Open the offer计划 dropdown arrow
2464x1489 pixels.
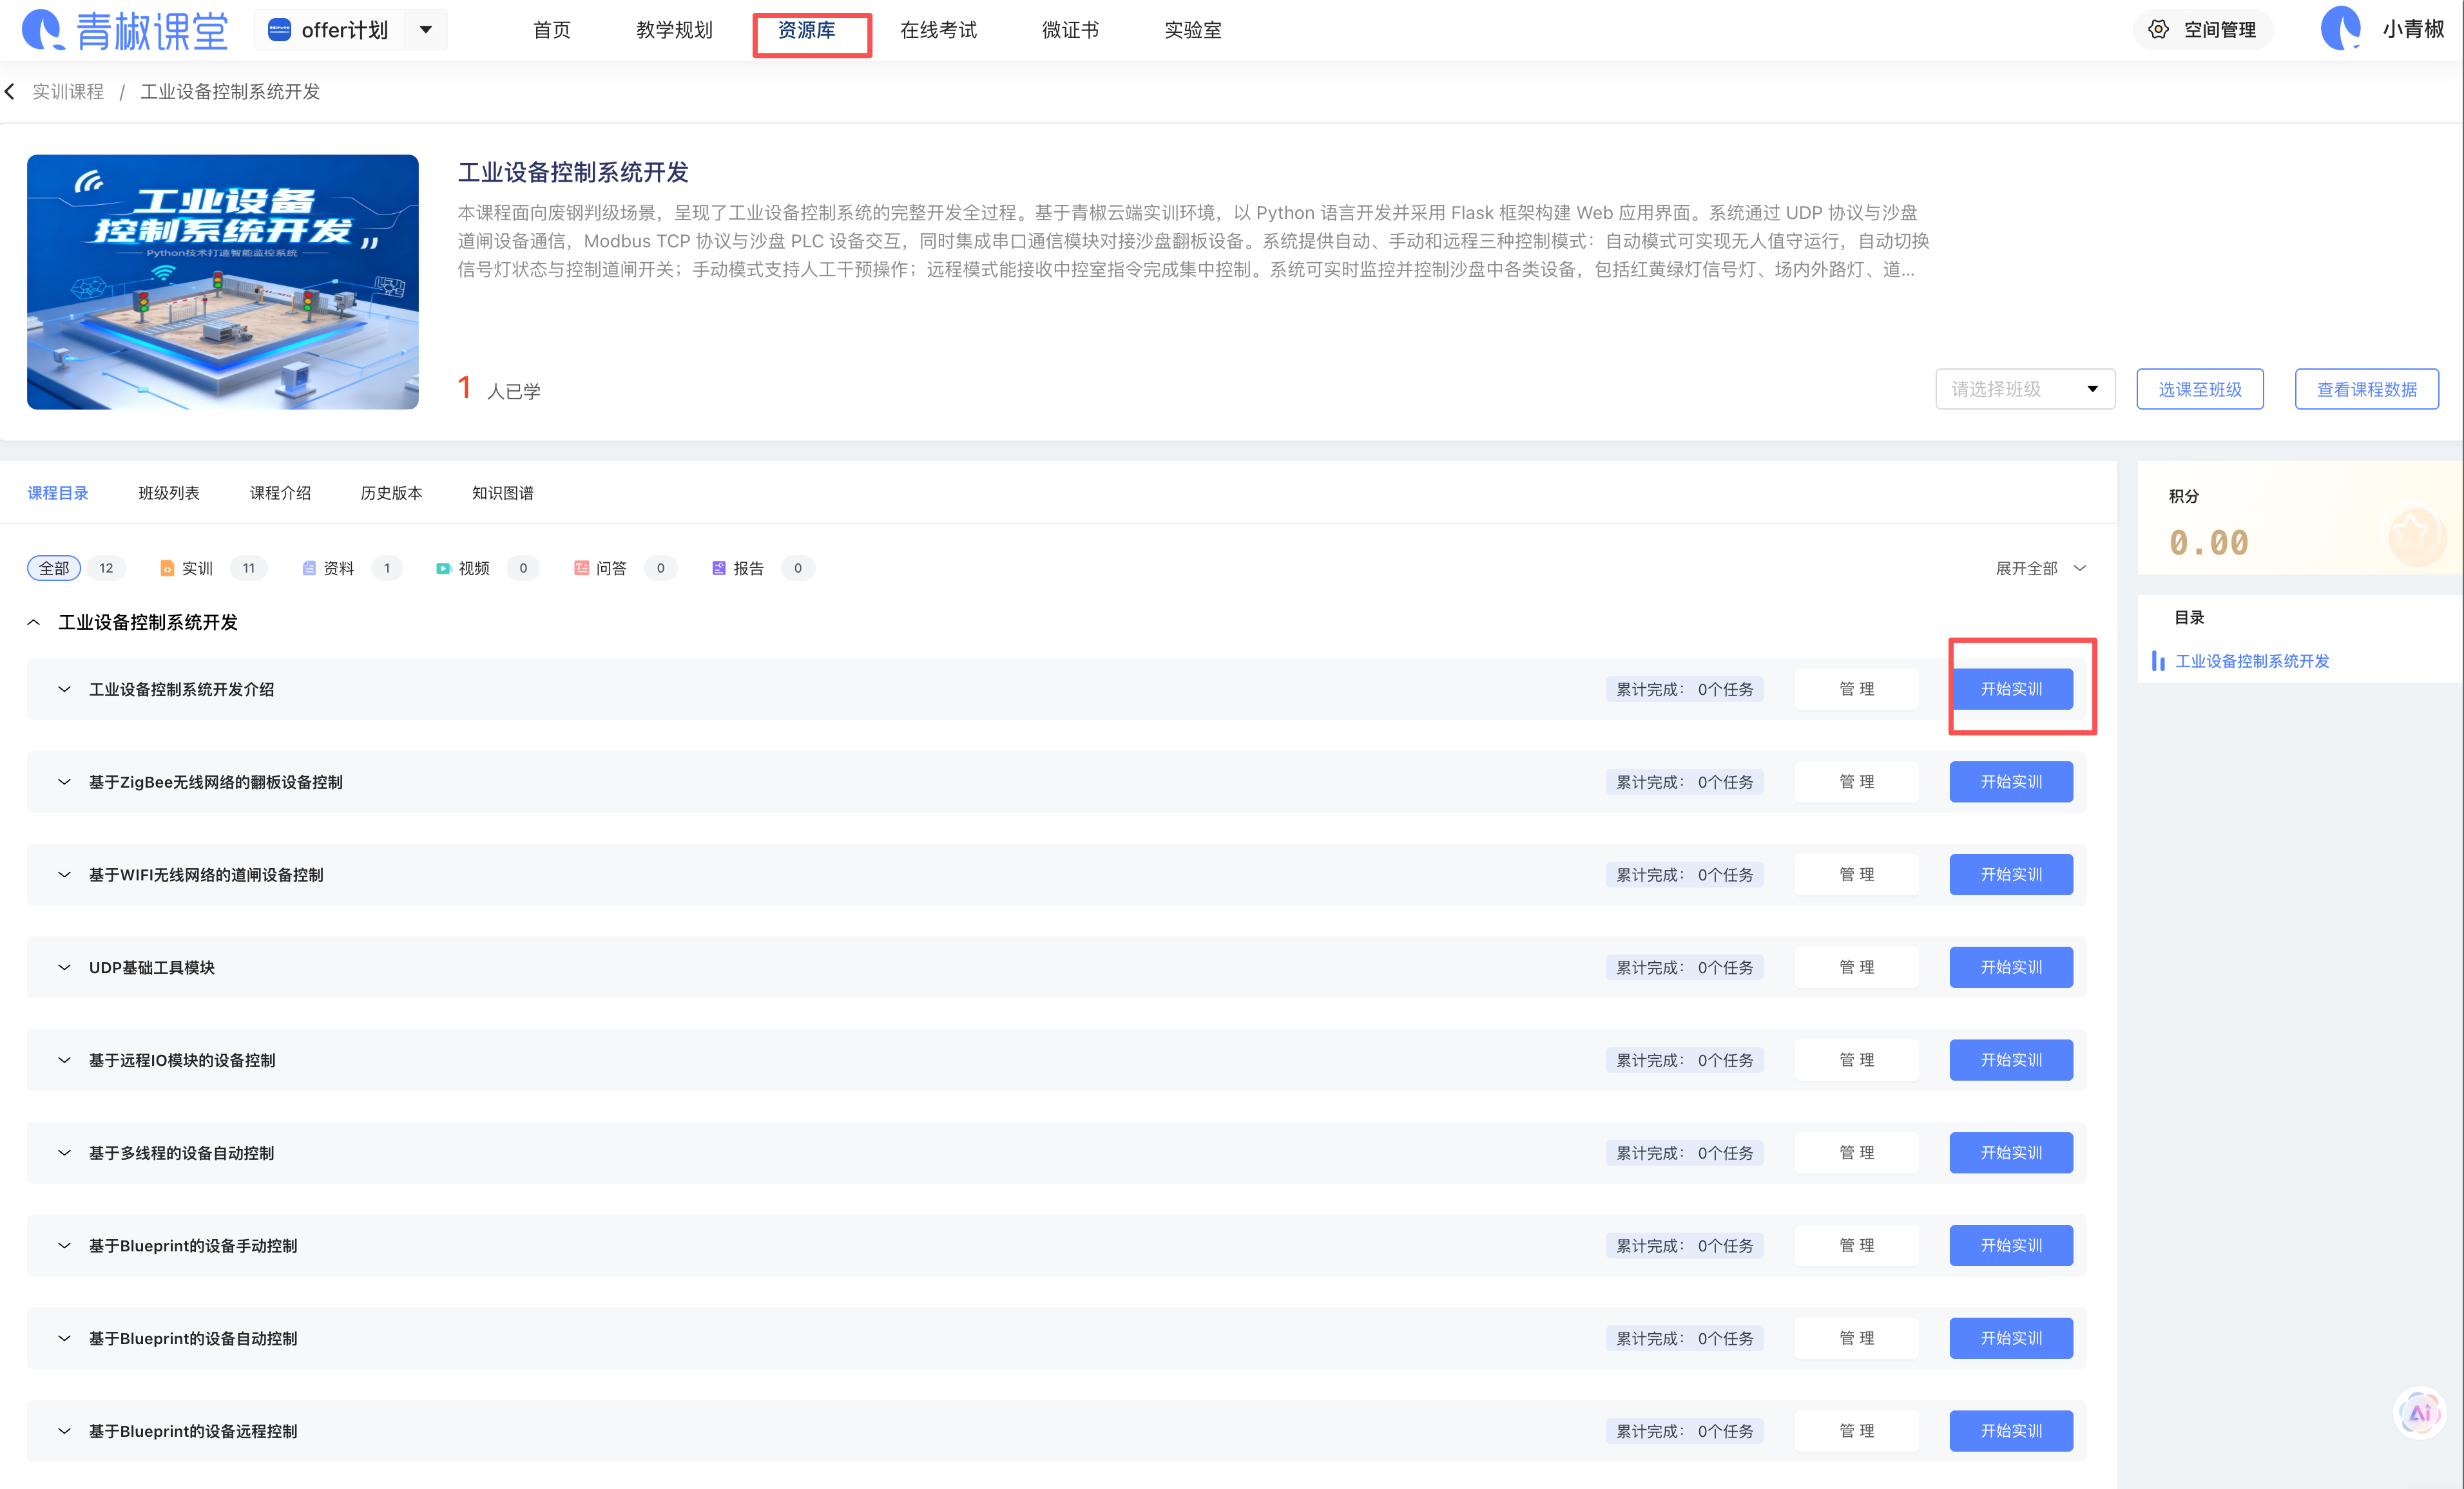coord(426,30)
